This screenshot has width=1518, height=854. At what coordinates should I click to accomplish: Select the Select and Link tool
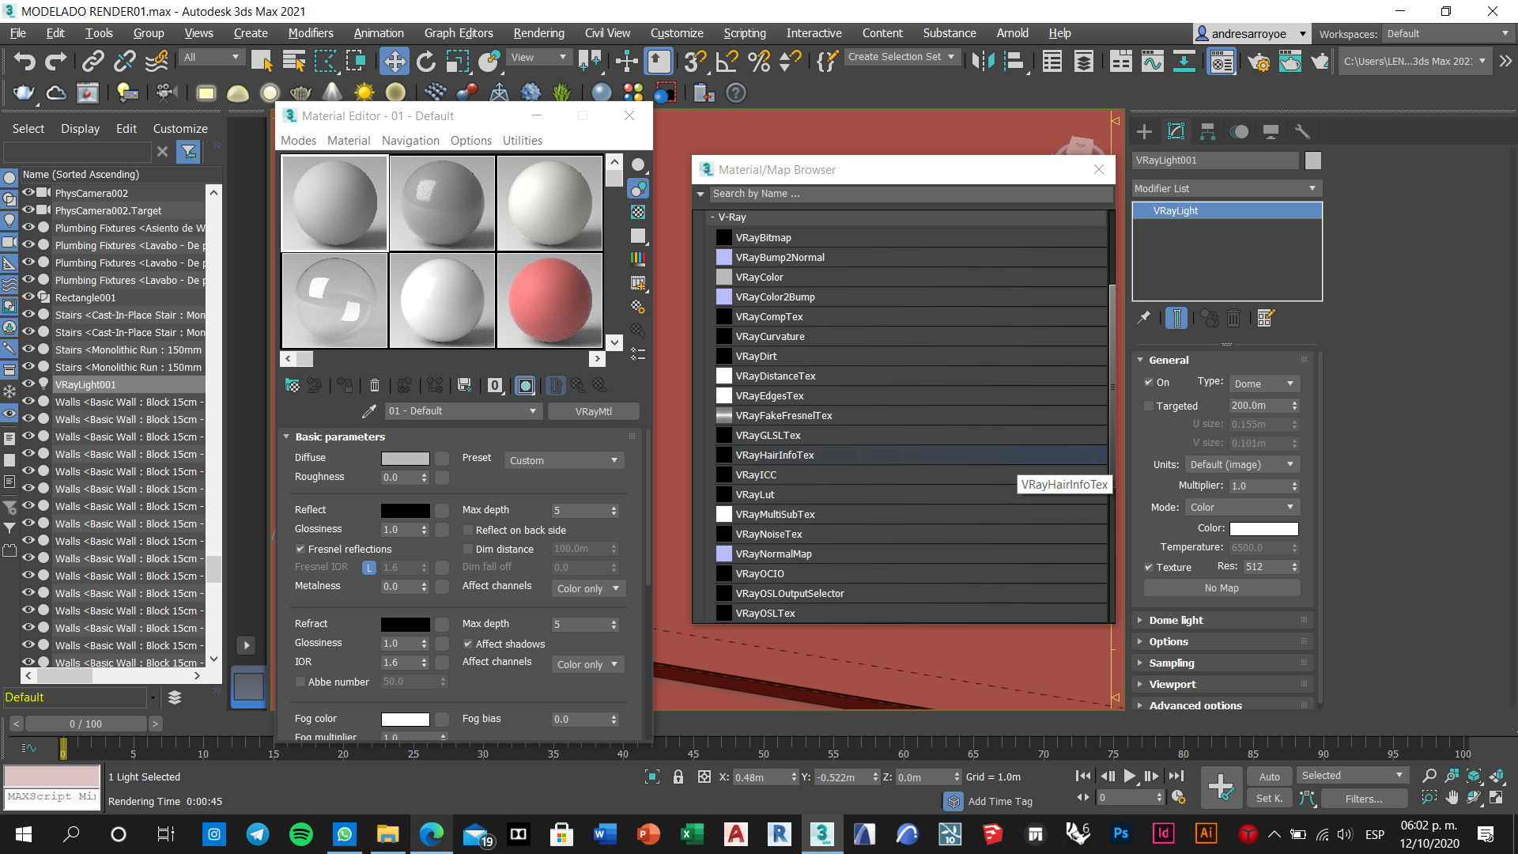point(93,61)
